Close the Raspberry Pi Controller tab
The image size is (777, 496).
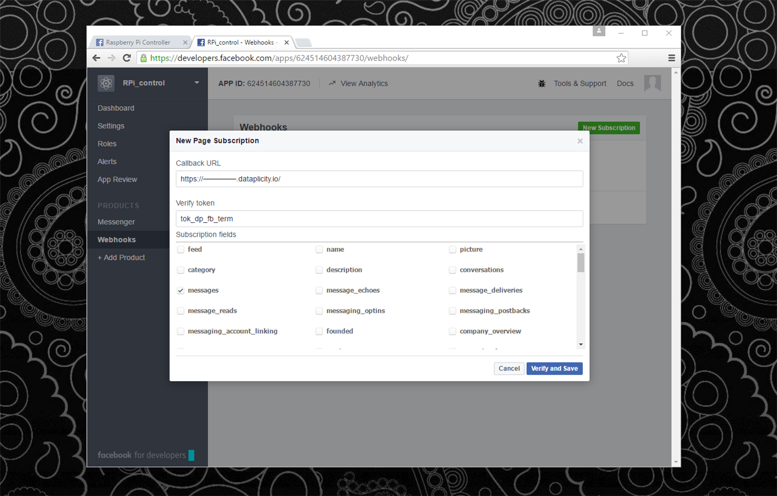tap(185, 42)
